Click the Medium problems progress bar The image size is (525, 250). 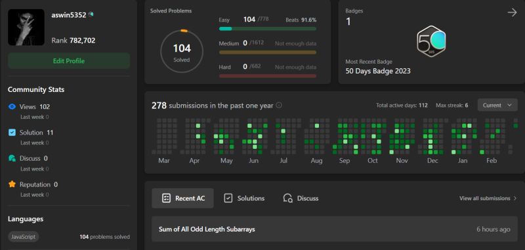tap(268, 52)
